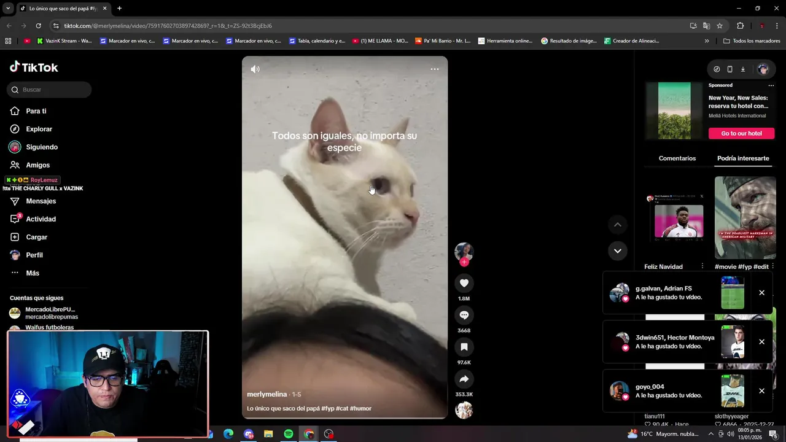Image resolution: width=786 pixels, height=442 pixels.
Task: Open the #movie #fyp #edit suggested video
Action: coord(745,219)
